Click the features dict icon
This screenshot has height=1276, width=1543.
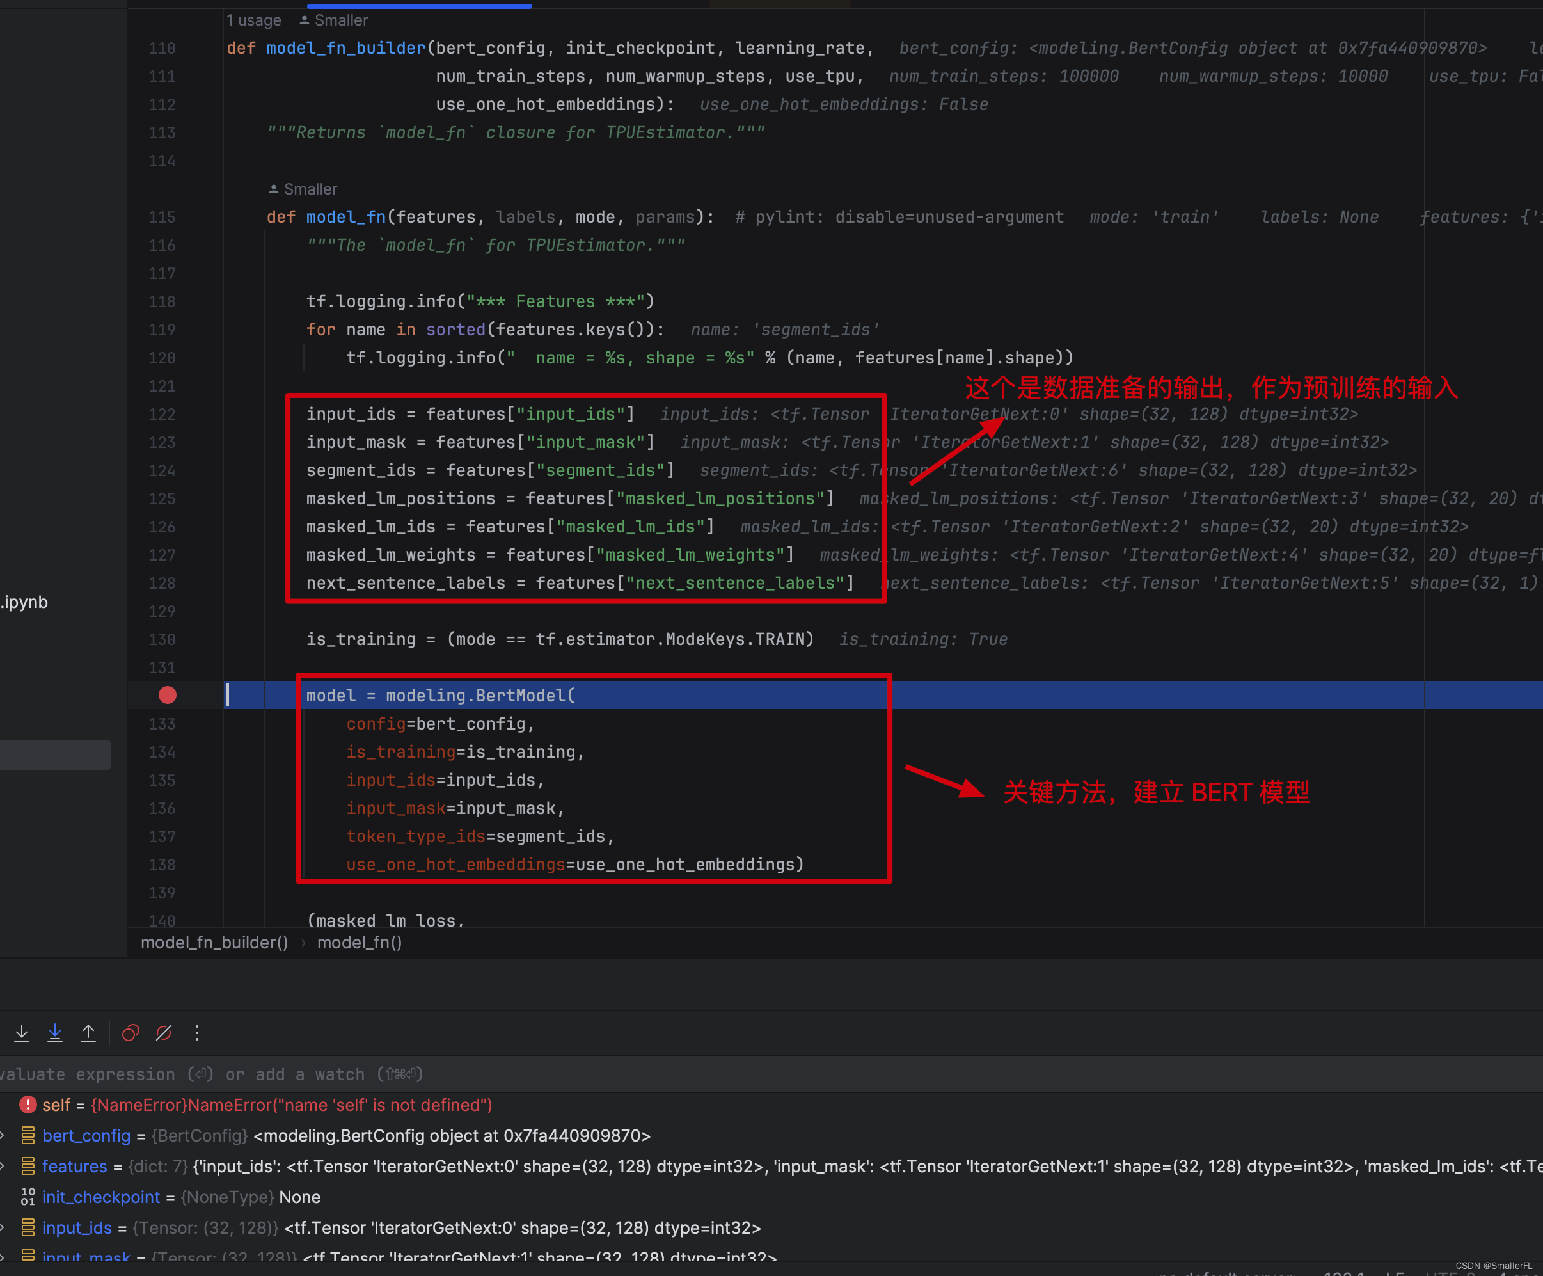[28, 1167]
